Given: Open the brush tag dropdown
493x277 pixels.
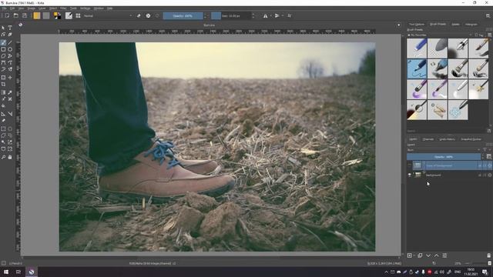Looking at the screenshot, I should tap(440, 35).
